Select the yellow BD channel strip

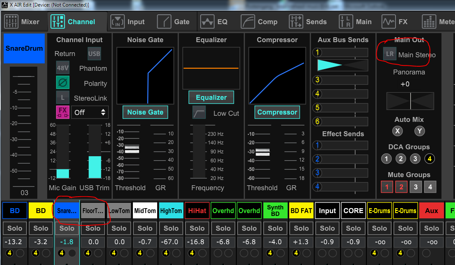[41, 211]
